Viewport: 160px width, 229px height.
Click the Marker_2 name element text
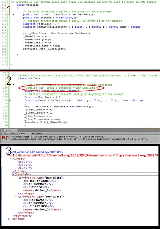pyautogui.click(x=42, y=209)
